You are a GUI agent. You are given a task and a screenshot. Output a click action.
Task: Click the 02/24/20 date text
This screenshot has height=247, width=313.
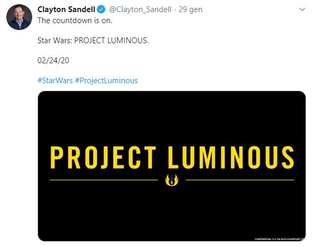(53, 61)
